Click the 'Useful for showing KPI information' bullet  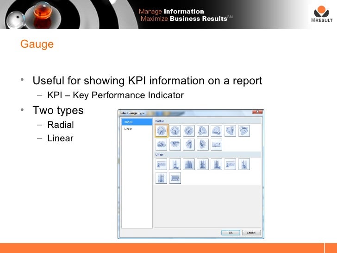[x=147, y=81]
